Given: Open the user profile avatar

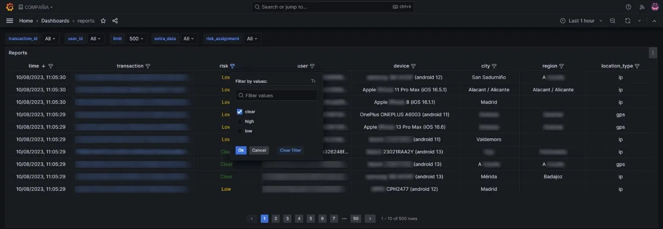Looking at the screenshot, I should pos(655,7).
